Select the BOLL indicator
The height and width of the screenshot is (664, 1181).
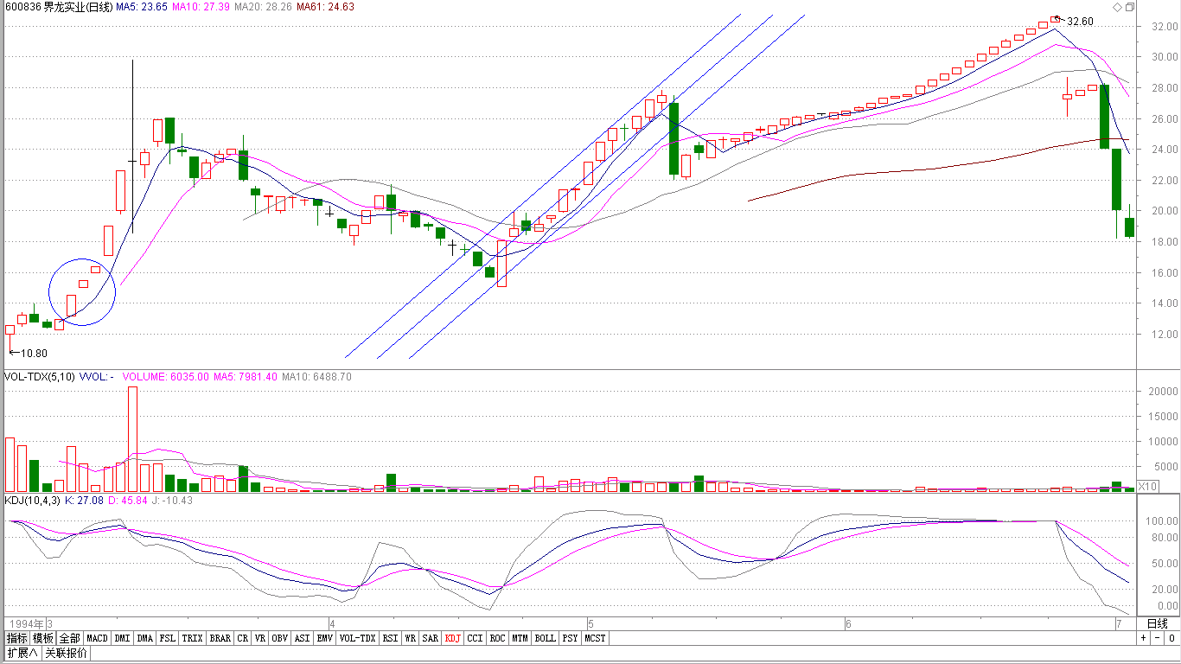tap(545, 638)
